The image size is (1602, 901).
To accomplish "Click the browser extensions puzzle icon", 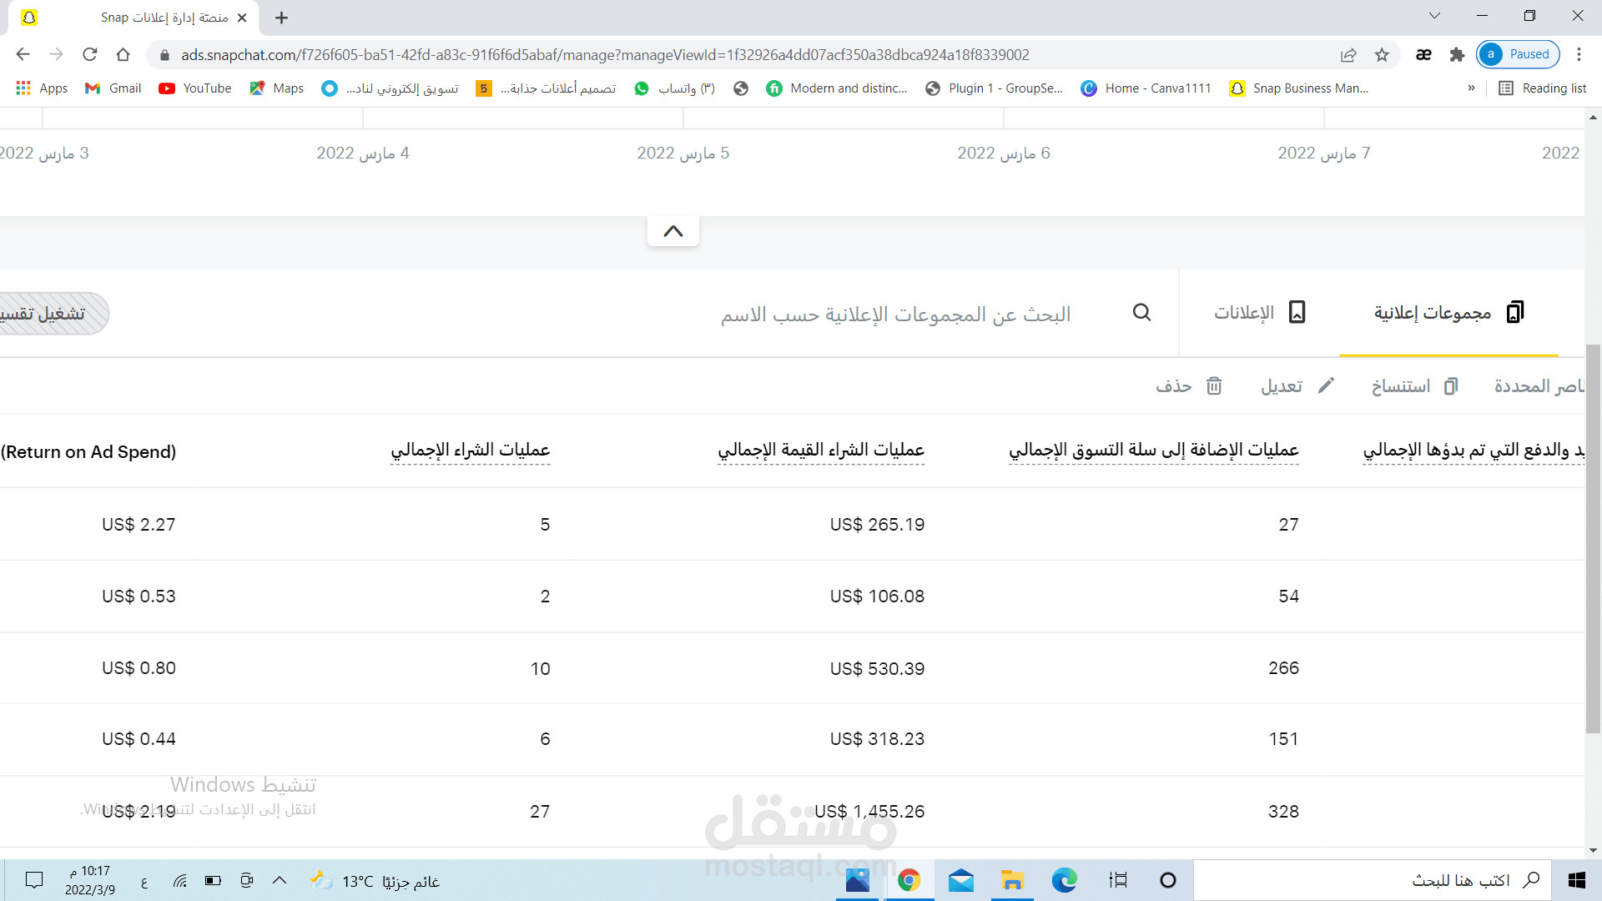I will pos(1458,54).
